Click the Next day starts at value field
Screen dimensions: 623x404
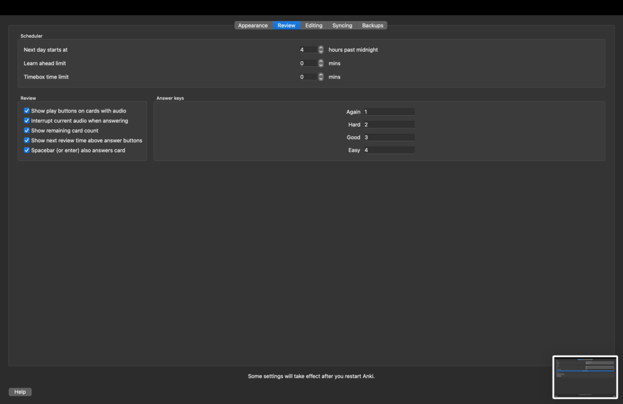click(x=308, y=50)
